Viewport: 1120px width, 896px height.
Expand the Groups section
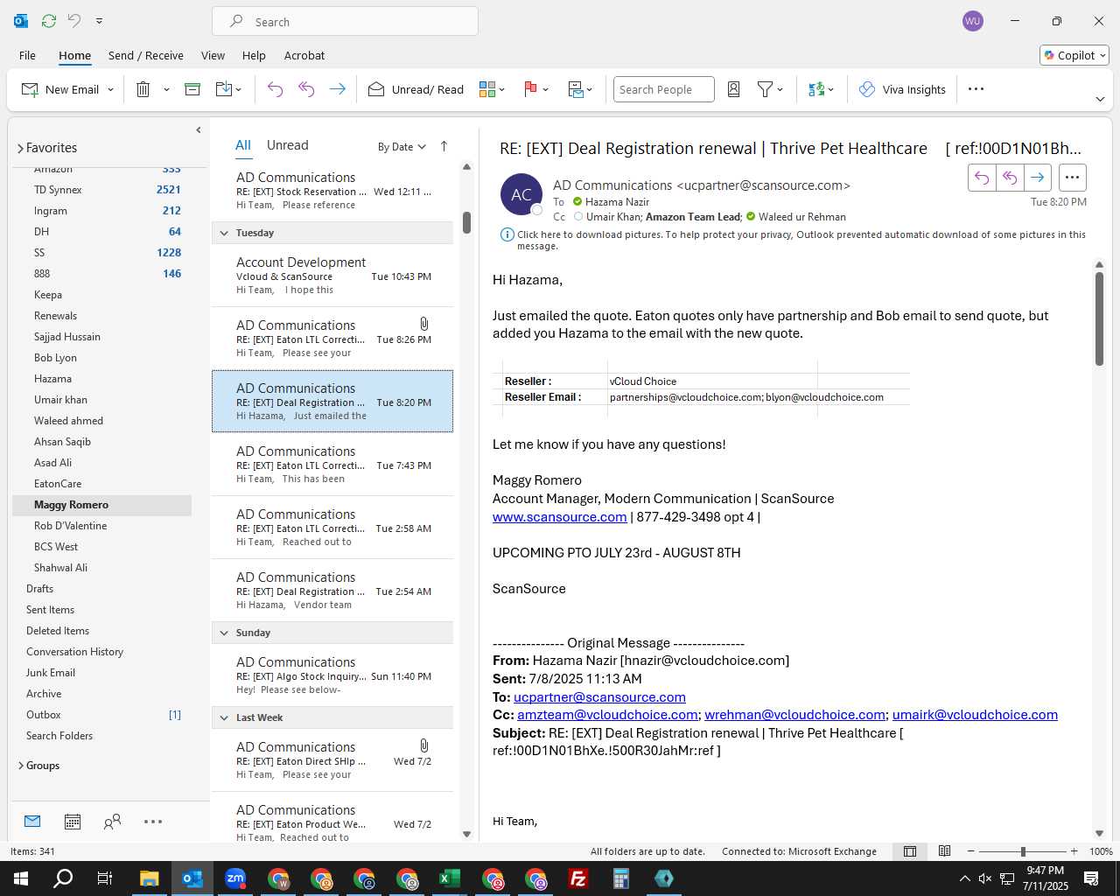point(20,766)
